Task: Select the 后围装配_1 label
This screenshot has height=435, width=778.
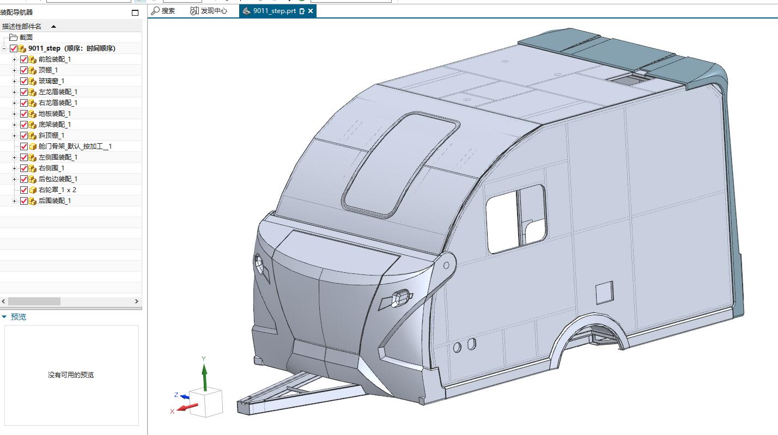Action: coord(54,201)
